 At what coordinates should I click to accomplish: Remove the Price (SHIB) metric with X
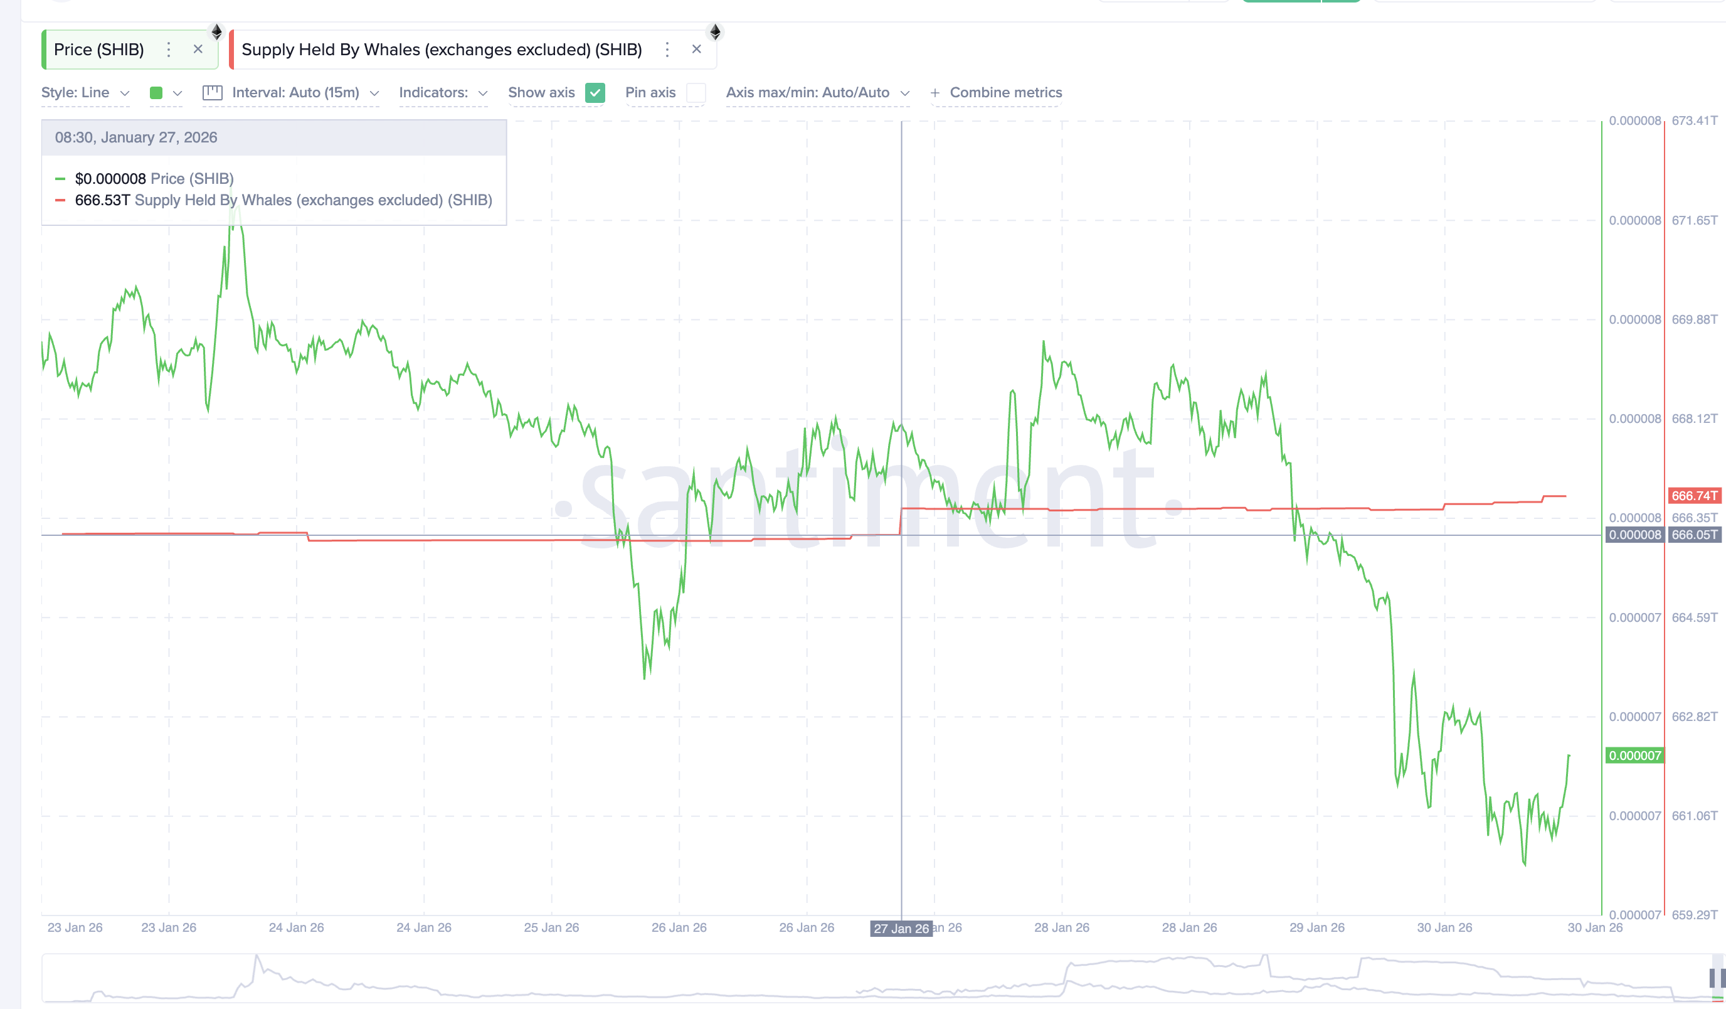[198, 50]
